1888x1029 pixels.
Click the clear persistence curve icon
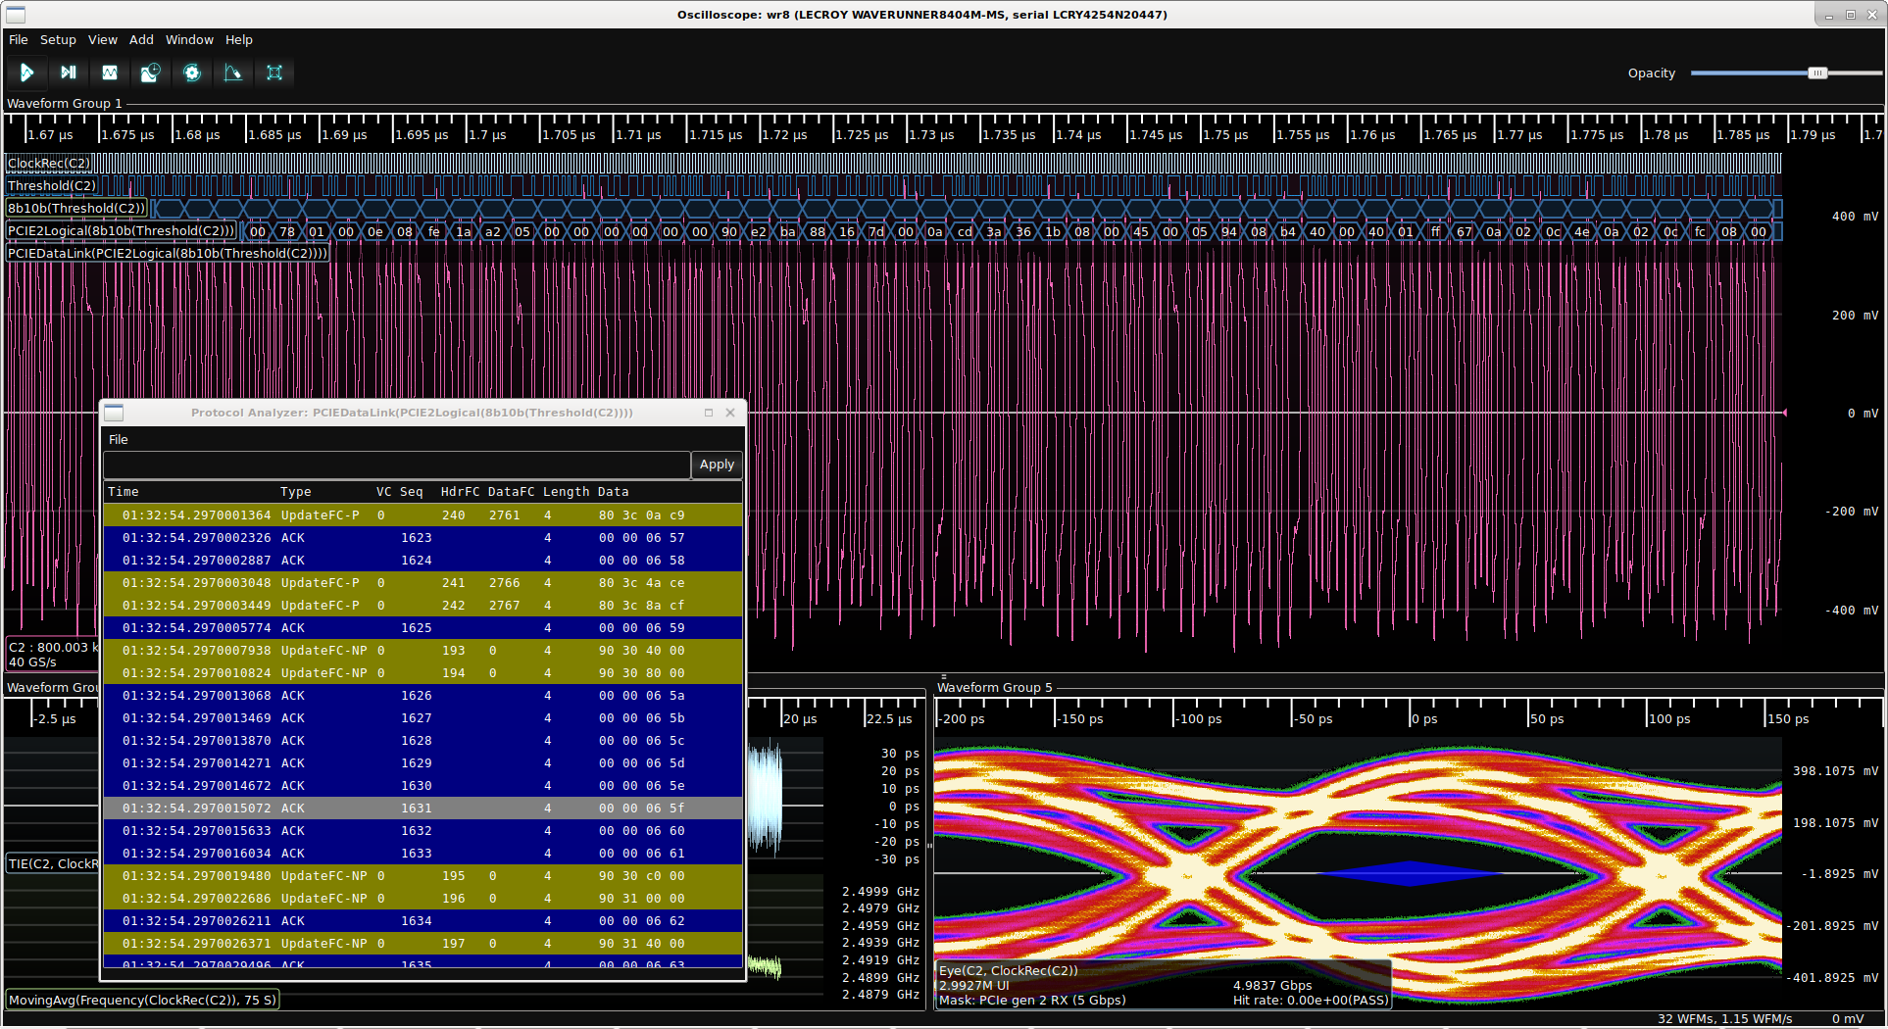point(233,73)
